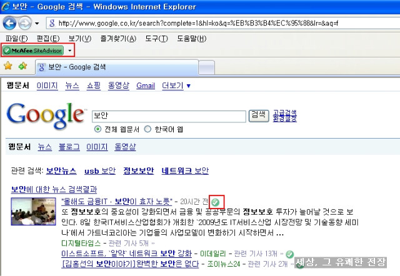Screen dimensions: 400x276
Task: Click related search 'usb 보안'
Action: tap(100, 170)
